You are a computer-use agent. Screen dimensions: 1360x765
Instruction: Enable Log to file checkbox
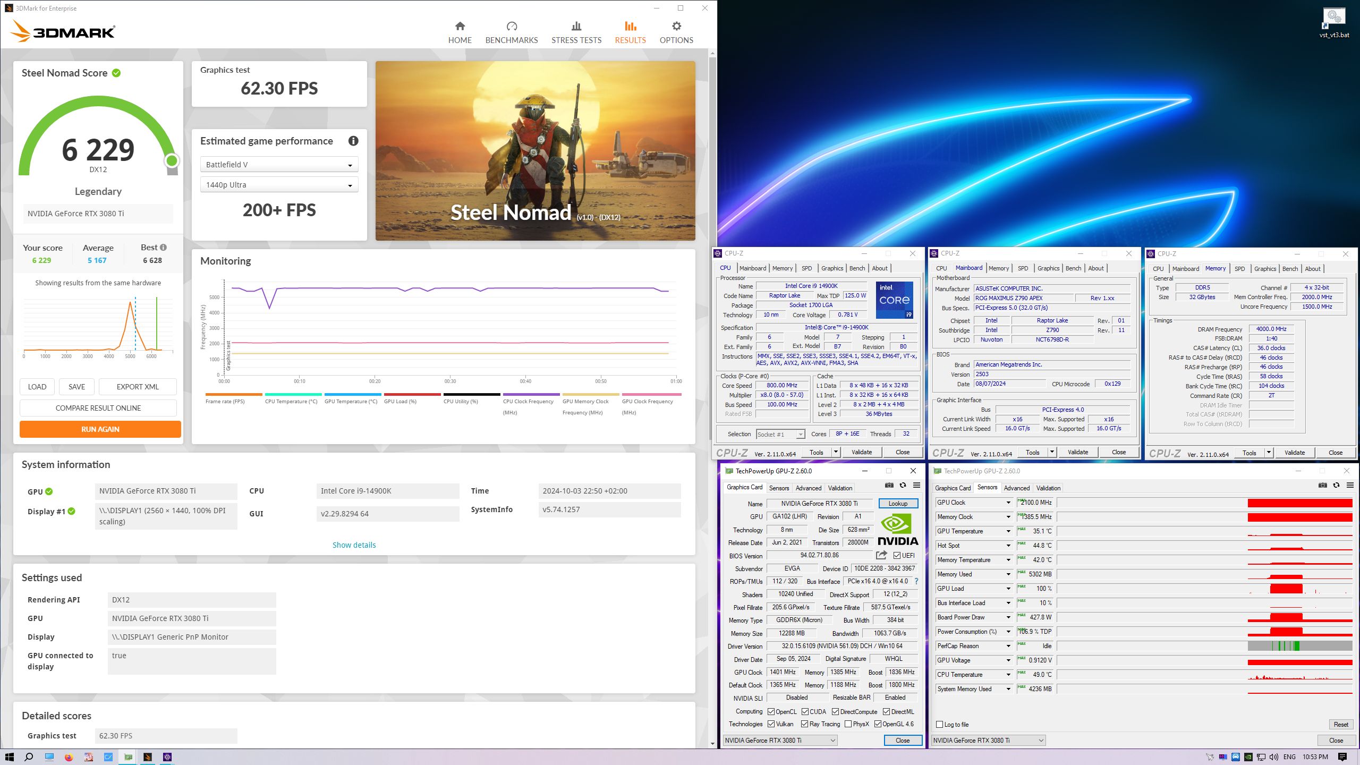[x=940, y=725]
